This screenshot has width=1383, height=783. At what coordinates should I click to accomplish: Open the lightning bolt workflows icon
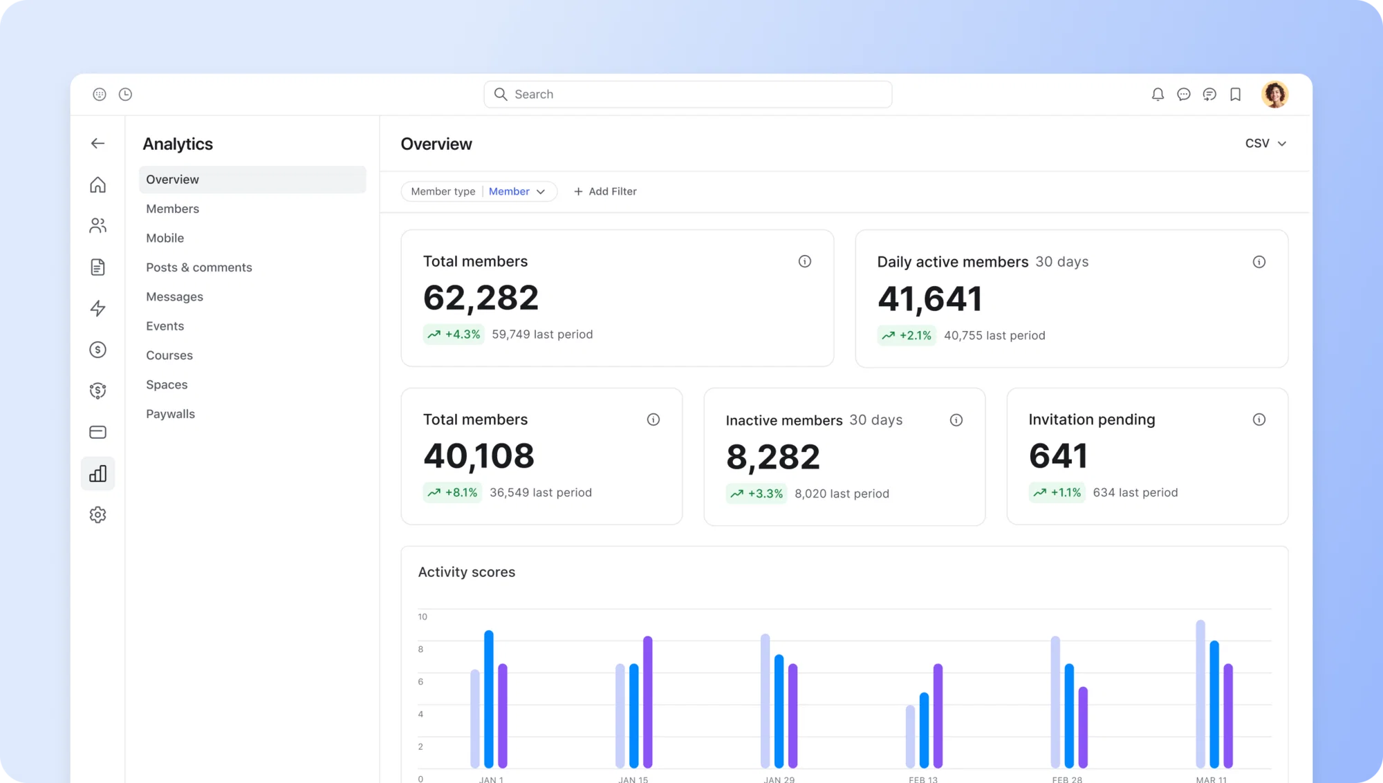point(98,308)
